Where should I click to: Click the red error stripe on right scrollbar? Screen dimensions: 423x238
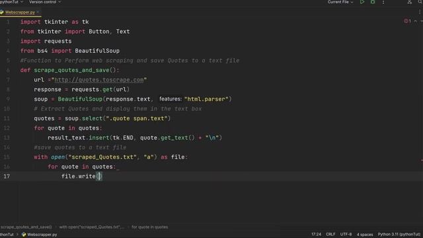[422, 160]
